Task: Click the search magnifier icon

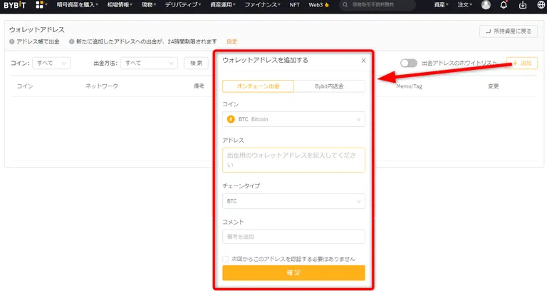Action: point(345,5)
